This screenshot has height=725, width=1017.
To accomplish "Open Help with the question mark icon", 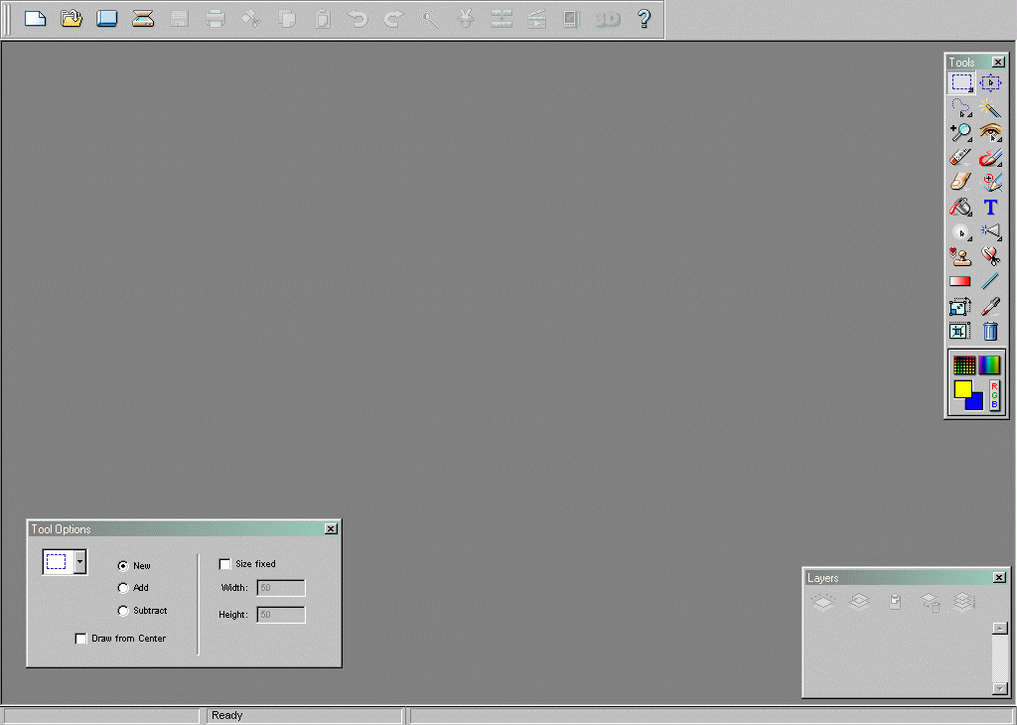I will coord(642,18).
